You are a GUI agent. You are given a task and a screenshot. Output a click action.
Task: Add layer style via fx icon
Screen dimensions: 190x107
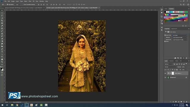point(173,102)
